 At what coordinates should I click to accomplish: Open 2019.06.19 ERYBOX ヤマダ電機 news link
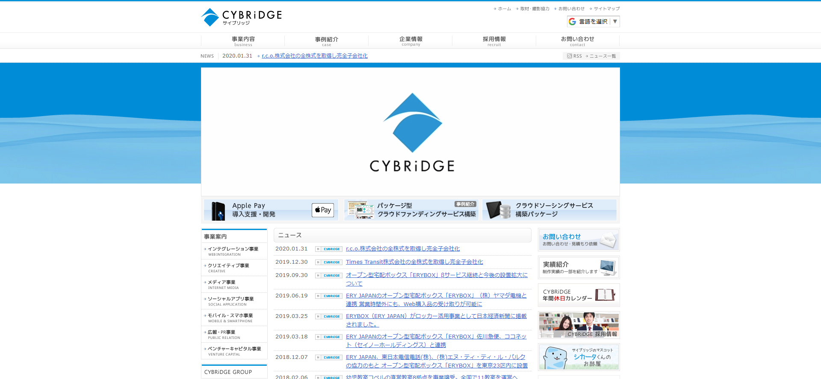436,300
